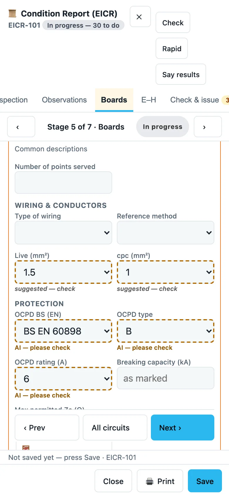Image resolution: width=229 pixels, height=497 pixels.
Task: Click the Say results button
Action: click(x=181, y=74)
